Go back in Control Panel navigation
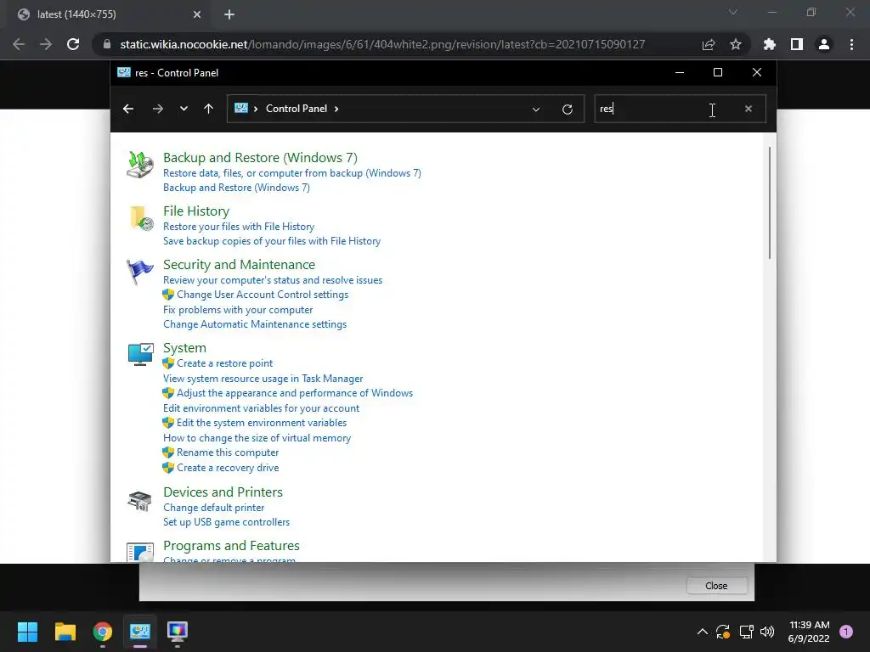 coord(128,109)
